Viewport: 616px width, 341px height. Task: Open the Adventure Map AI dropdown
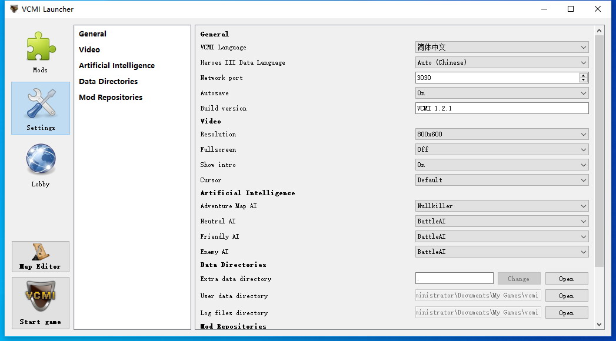click(502, 206)
